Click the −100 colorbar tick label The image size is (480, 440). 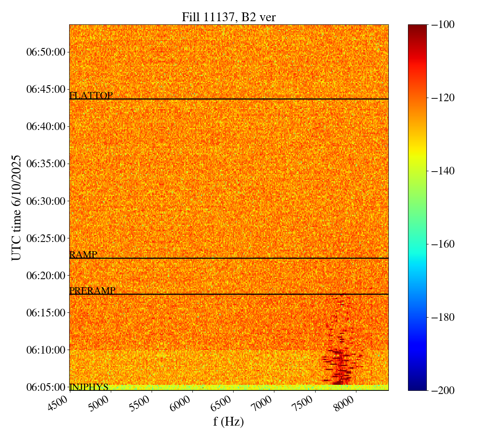coord(443,25)
